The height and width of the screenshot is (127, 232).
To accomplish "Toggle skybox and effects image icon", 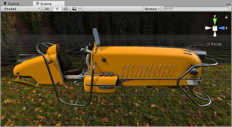I will tap(74, 9).
